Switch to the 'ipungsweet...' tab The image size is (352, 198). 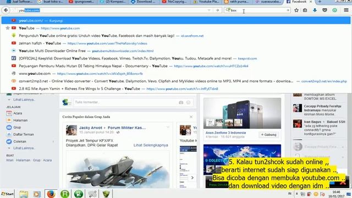point(82,2)
